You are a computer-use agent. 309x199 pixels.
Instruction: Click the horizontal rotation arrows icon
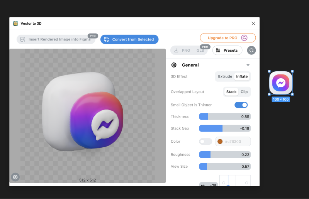tap(203, 186)
